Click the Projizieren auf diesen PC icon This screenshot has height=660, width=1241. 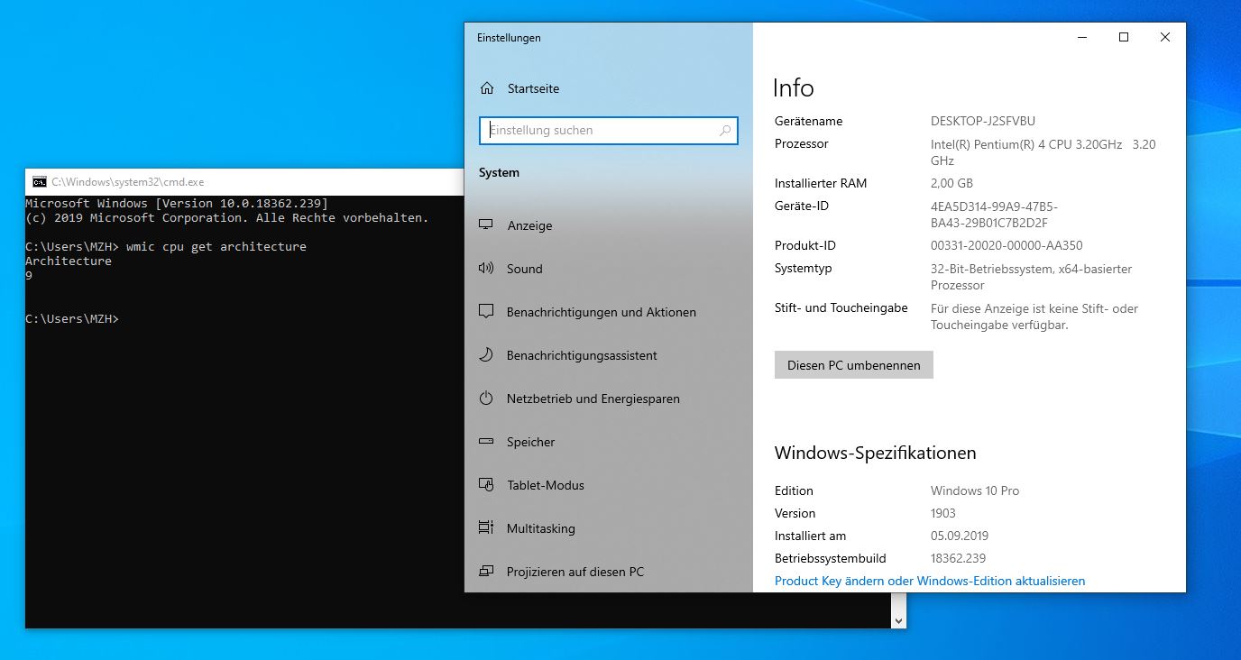pos(486,572)
